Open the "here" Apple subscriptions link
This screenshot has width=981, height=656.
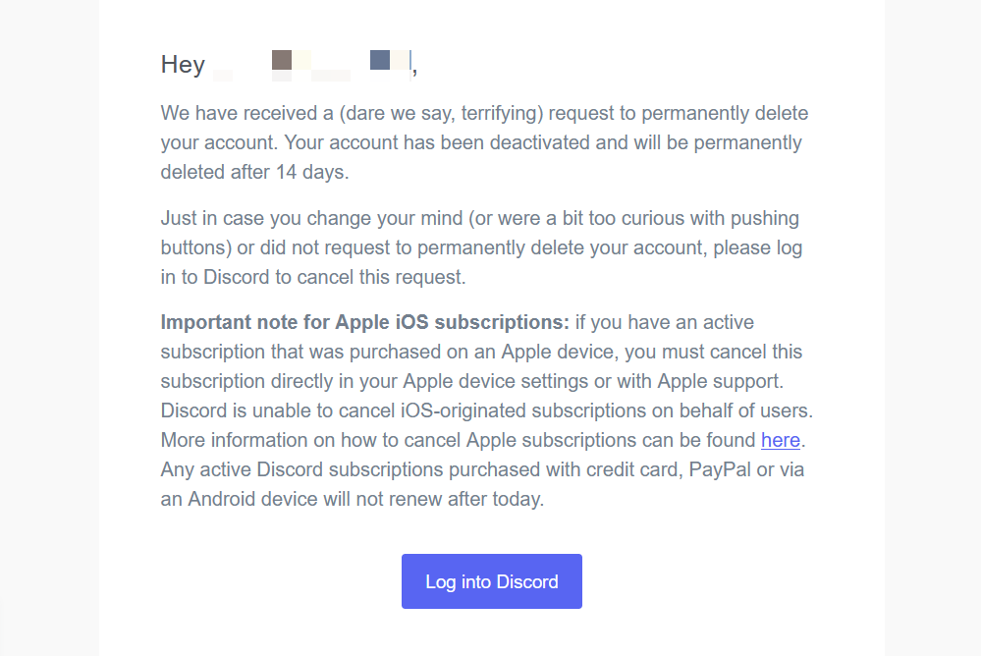coord(781,440)
